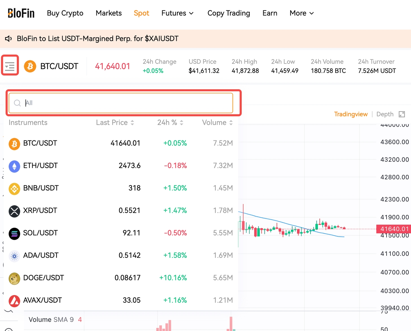Switch to Tradingview chart
The width and height of the screenshot is (411, 331).
(351, 114)
